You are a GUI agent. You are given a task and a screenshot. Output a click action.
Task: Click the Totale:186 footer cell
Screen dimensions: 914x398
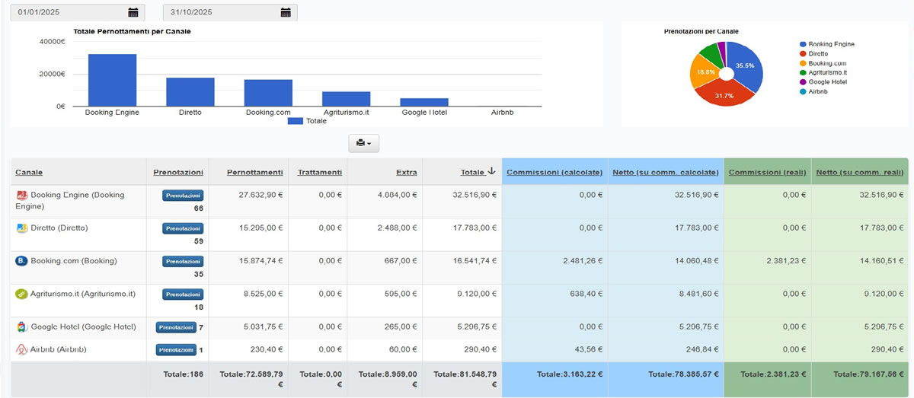point(177,379)
